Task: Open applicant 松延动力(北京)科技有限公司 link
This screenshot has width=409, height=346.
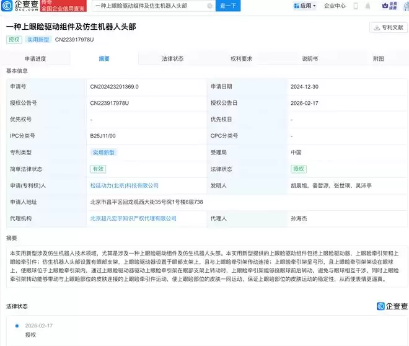Action: tap(125, 185)
